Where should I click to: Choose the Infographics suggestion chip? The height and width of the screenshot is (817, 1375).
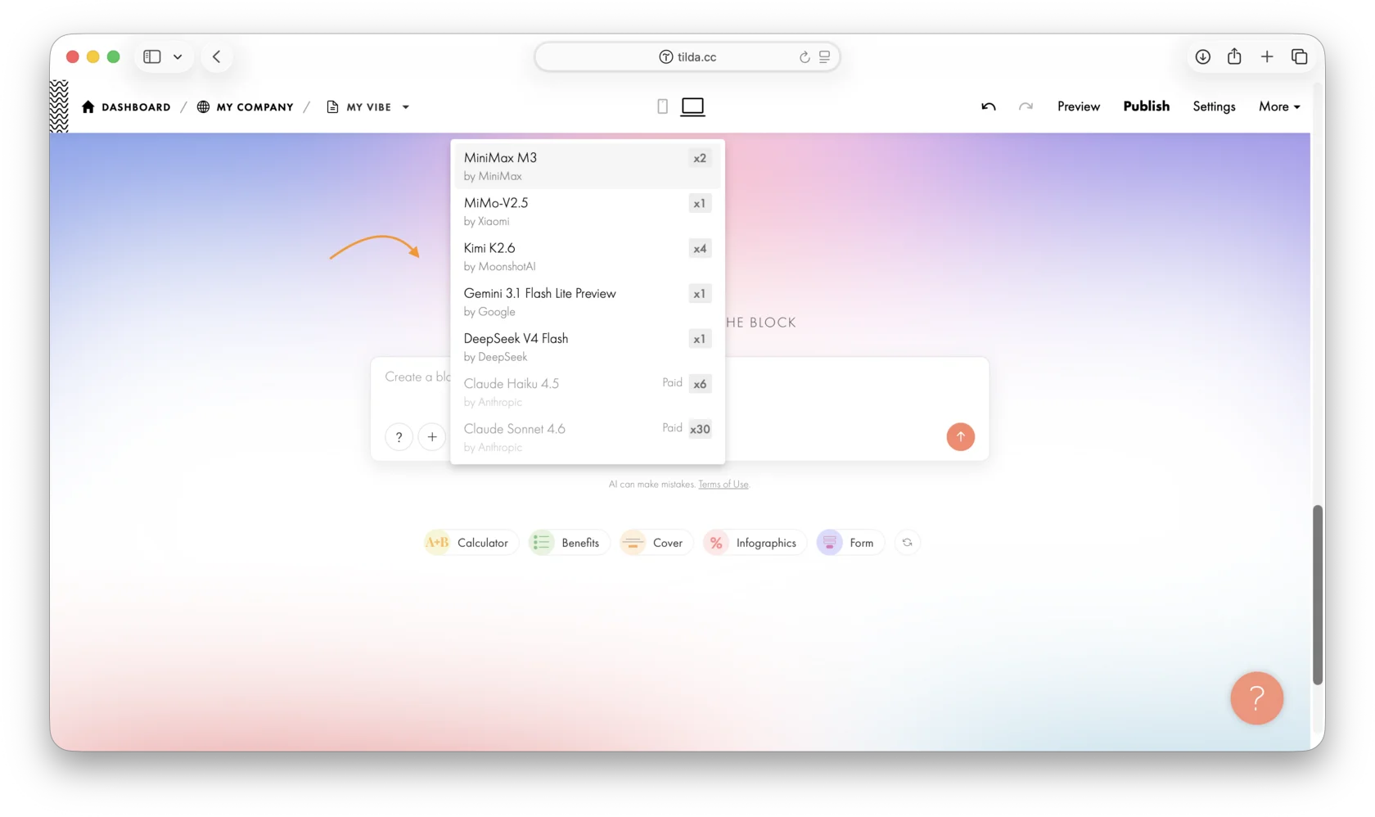[x=755, y=543]
